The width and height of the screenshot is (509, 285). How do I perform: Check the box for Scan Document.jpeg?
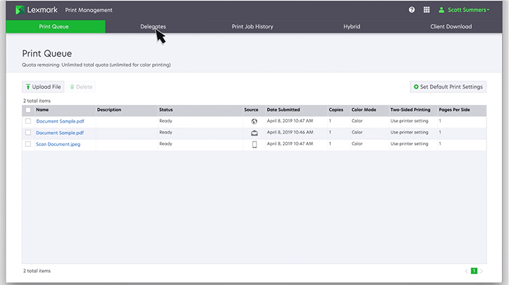(x=28, y=144)
